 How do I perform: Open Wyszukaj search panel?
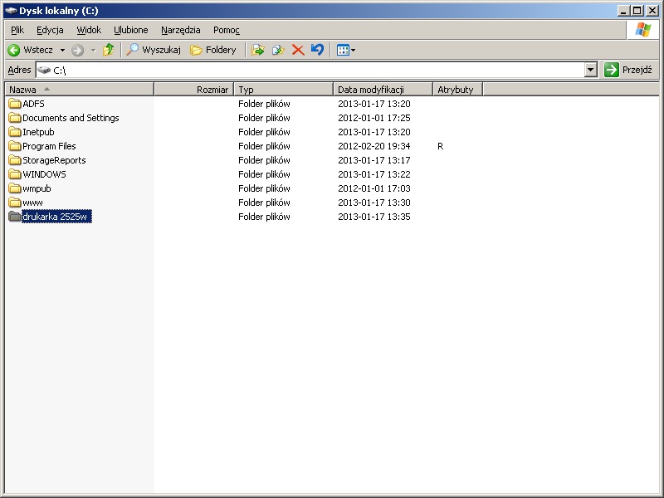pos(154,50)
